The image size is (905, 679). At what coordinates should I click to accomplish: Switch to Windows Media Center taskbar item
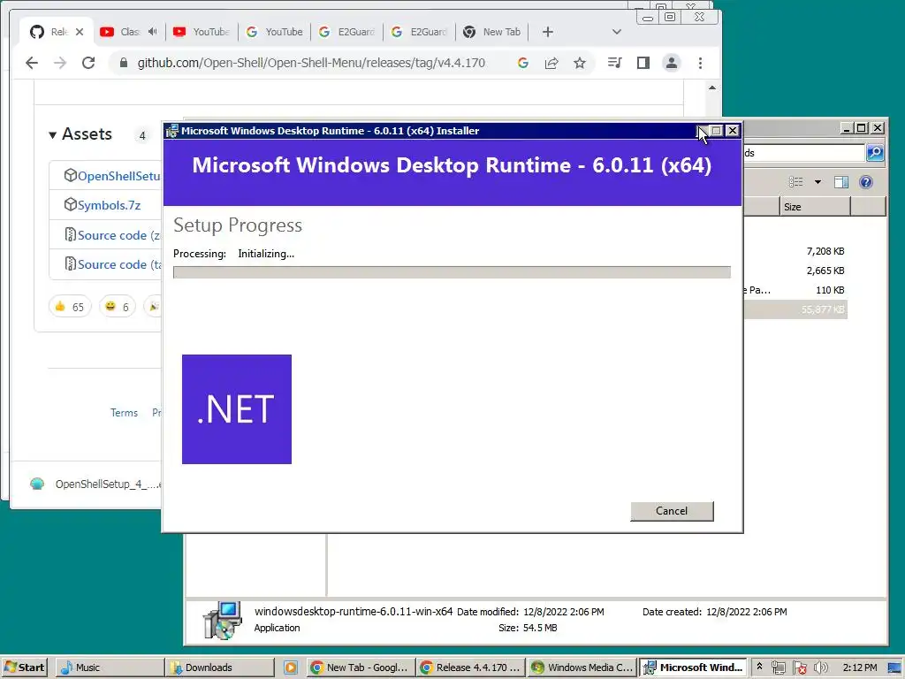pos(582,668)
